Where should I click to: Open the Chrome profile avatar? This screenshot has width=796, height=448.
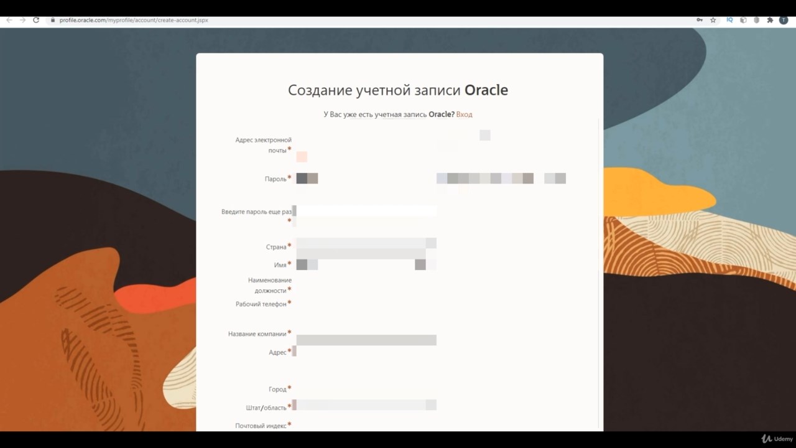(784, 20)
